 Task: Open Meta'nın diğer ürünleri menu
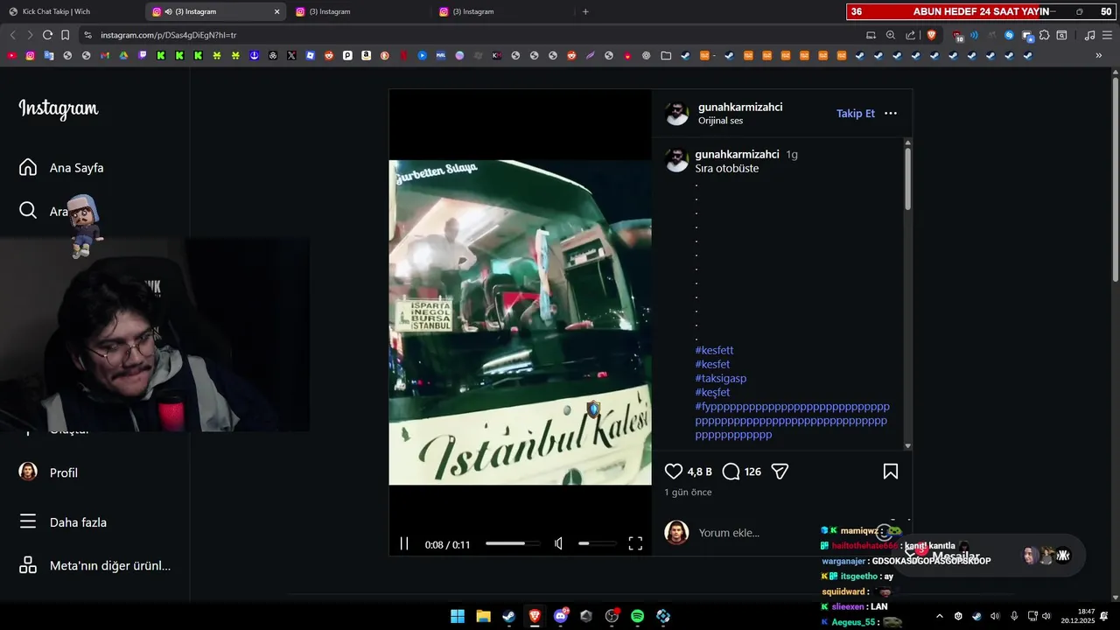[x=94, y=566]
